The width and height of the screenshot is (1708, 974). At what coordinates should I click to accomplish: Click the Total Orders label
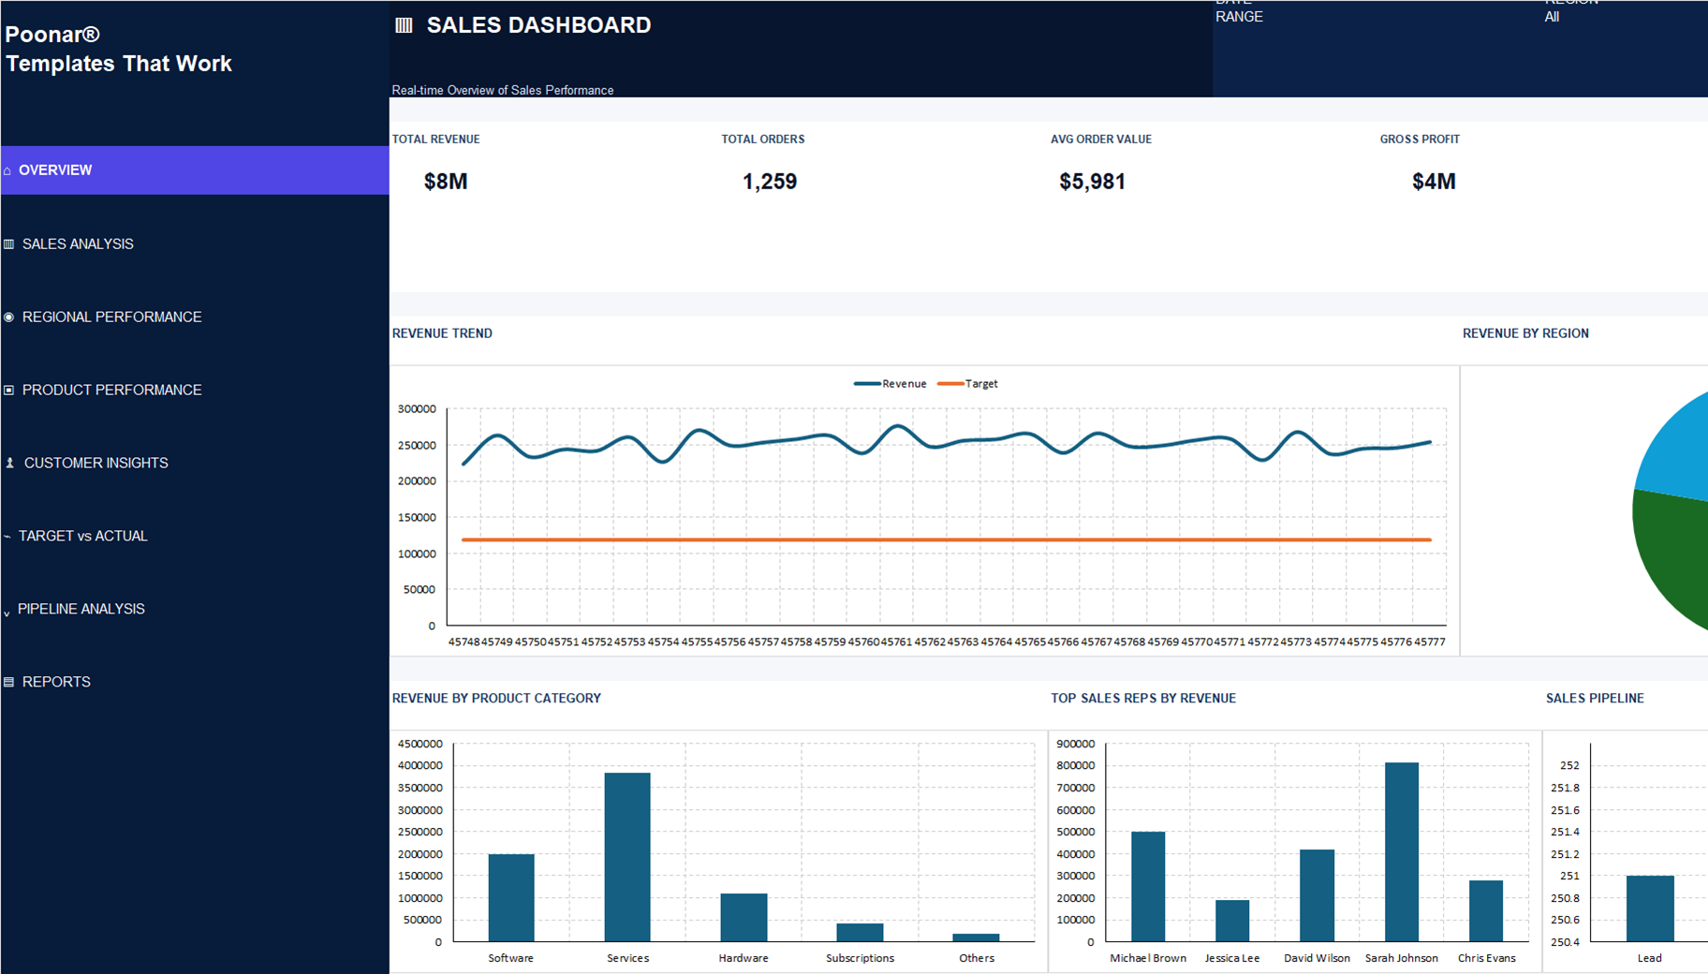(x=763, y=140)
